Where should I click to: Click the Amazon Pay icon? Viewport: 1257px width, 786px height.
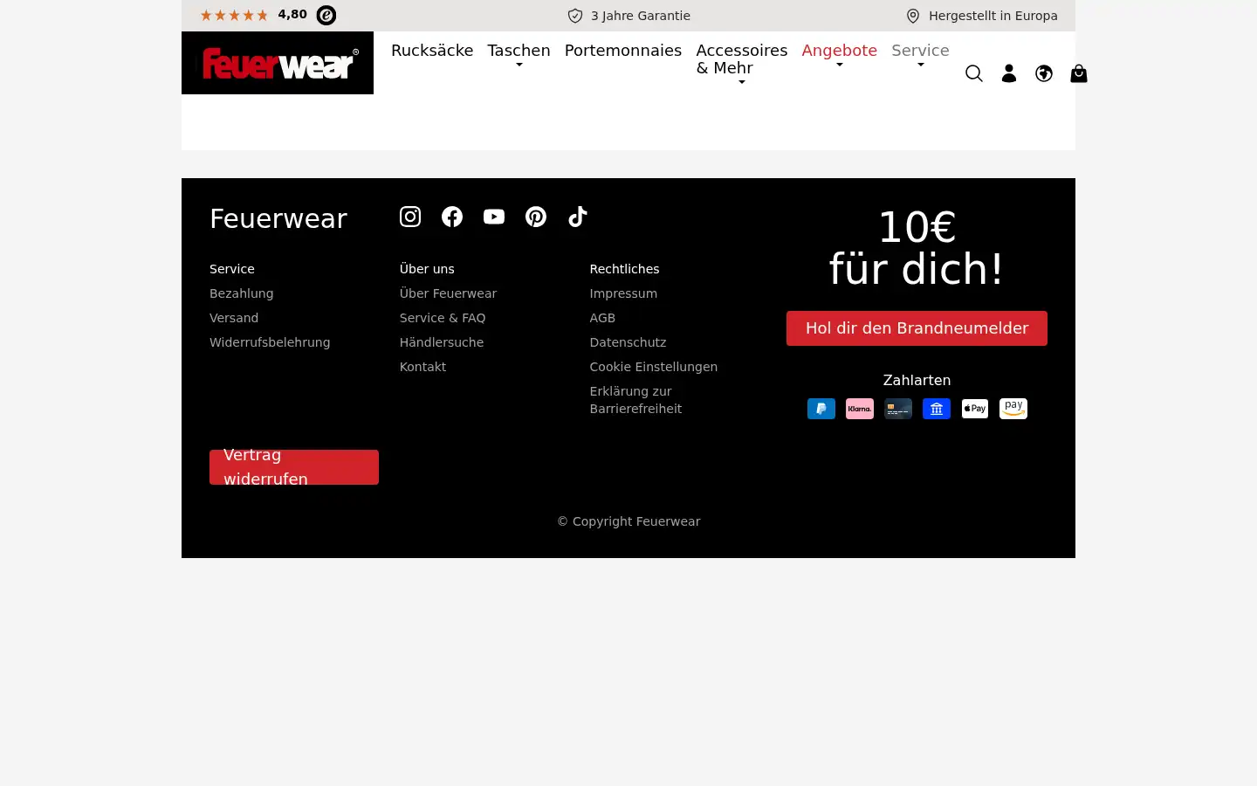click(1013, 409)
